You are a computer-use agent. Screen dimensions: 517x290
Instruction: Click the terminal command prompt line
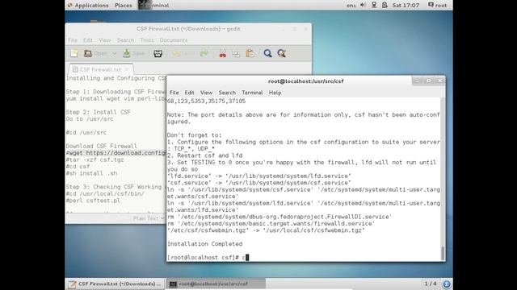(x=304, y=258)
